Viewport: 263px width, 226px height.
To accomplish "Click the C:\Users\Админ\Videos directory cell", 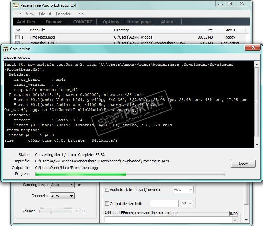I will coord(133,37).
